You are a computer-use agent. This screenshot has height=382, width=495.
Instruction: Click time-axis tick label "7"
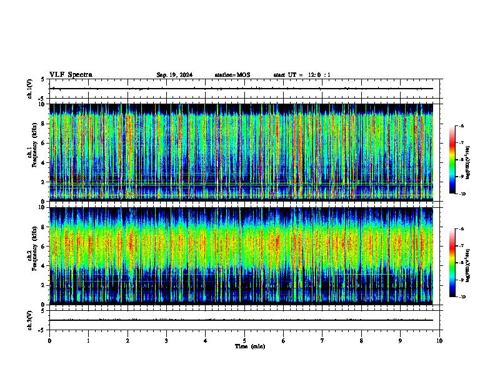(322, 341)
